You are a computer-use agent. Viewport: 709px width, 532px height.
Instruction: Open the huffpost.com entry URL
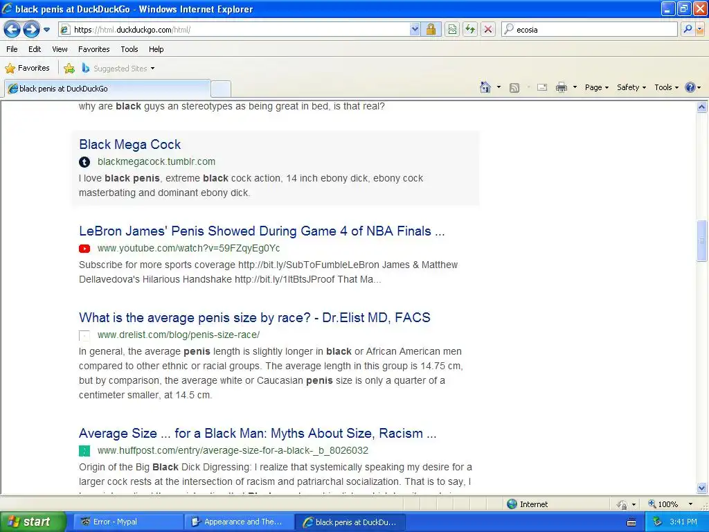point(233,450)
